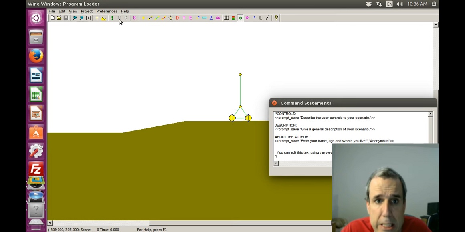Open a scenario with the folder icon
This screenshot has width=465, height=232.
point(59,18)
